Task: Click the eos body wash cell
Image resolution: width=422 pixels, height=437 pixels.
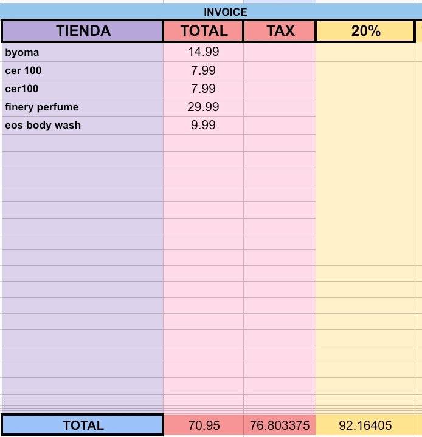Action: pos(83,125)
